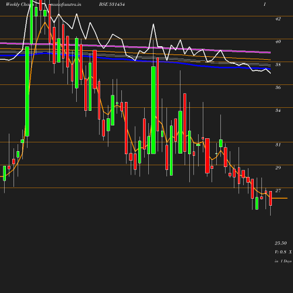This screenshot has width=293, height=293.
Task: Click the price axis label 34
Action: click(x=278, y=110)
